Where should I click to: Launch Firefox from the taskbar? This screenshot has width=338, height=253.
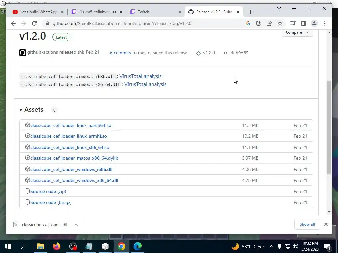tap(57, 246)
